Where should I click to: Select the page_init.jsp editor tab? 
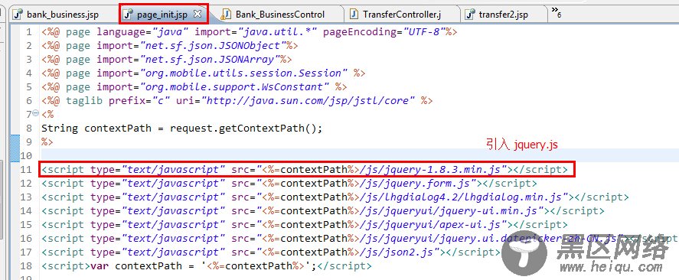pos(162,15)
